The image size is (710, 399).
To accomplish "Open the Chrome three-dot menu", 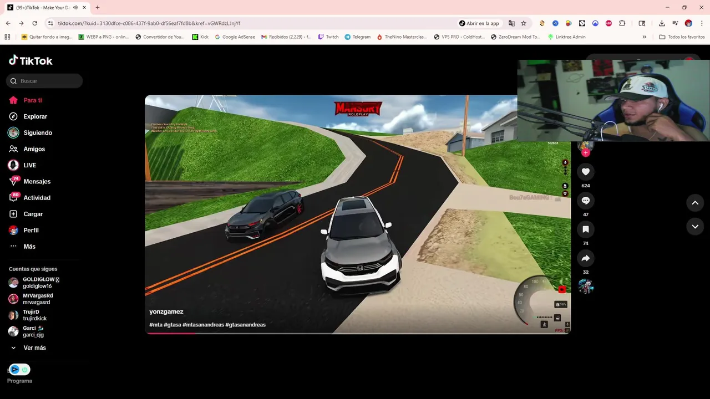I will point(702,23).
